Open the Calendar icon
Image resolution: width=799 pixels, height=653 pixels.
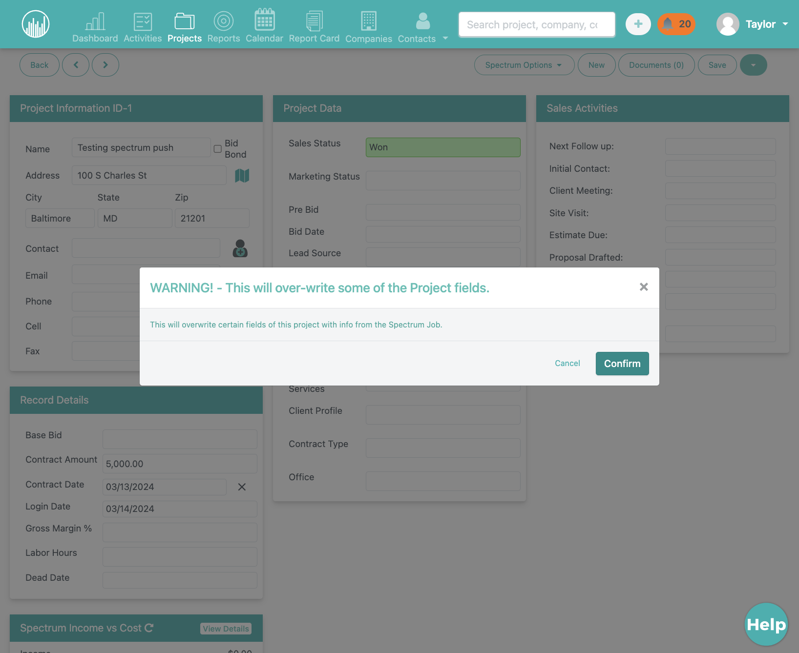point(264,20)
